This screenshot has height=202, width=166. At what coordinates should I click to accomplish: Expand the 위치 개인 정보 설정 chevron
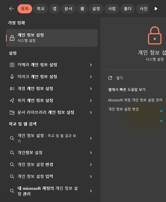point(91,101)
